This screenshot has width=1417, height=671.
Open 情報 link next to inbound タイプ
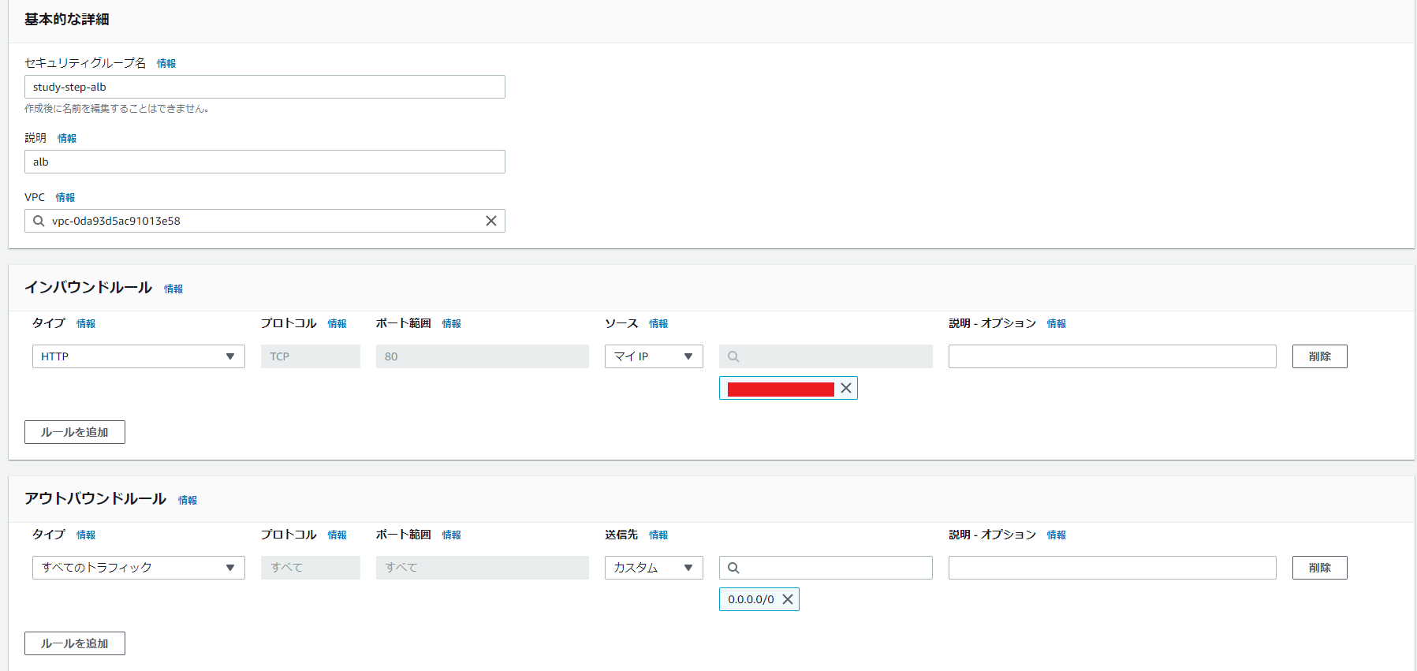pos(86,323)
